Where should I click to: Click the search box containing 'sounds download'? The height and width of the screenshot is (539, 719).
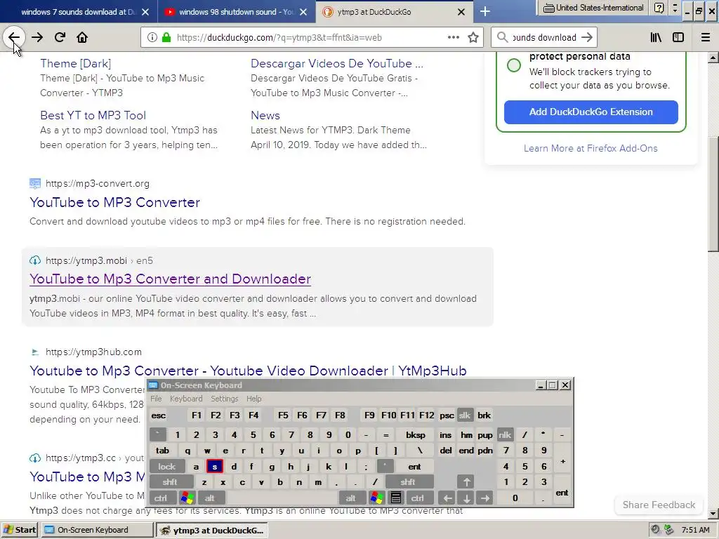click(544, 38)
